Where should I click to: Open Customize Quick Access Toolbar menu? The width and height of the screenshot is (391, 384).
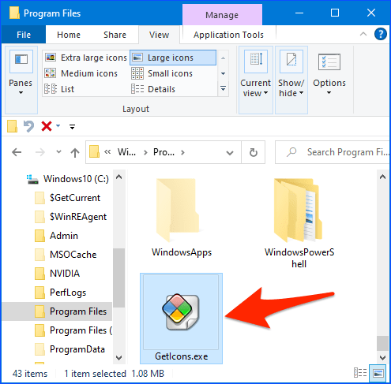[72, 127]
